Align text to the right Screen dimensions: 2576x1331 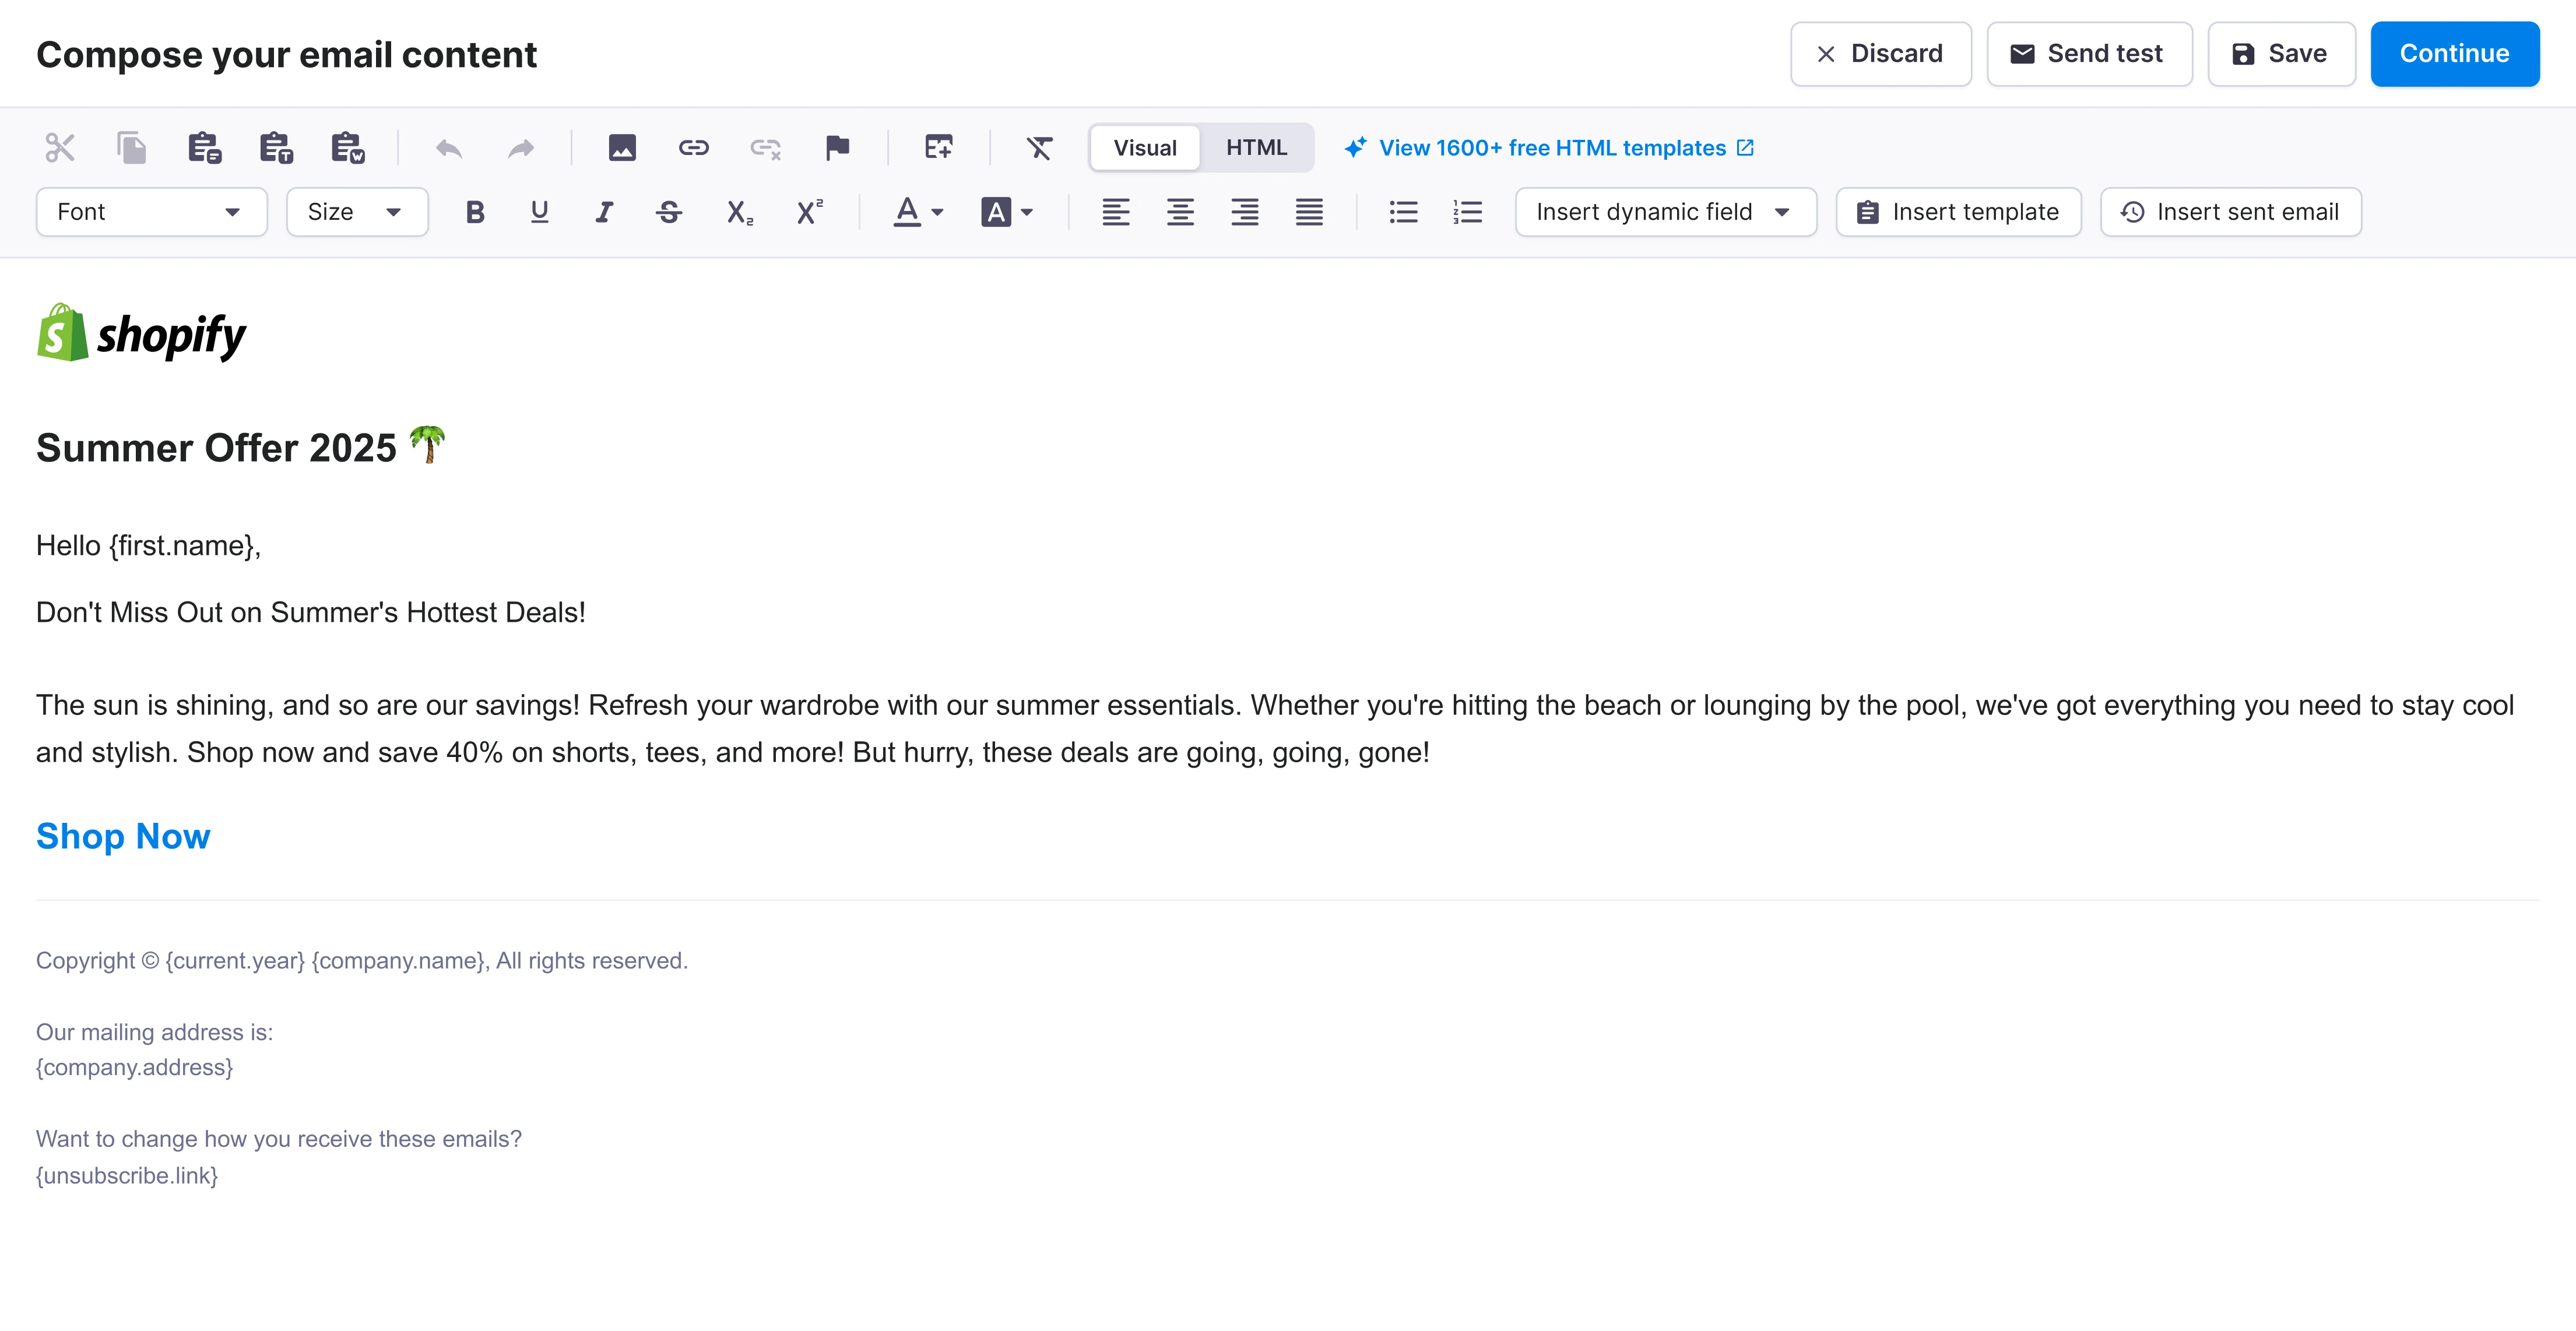1245,212
